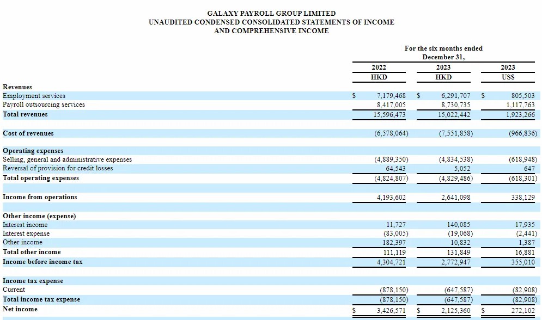Click the SG&A expenses value (4,889,350)

point(391,159)
